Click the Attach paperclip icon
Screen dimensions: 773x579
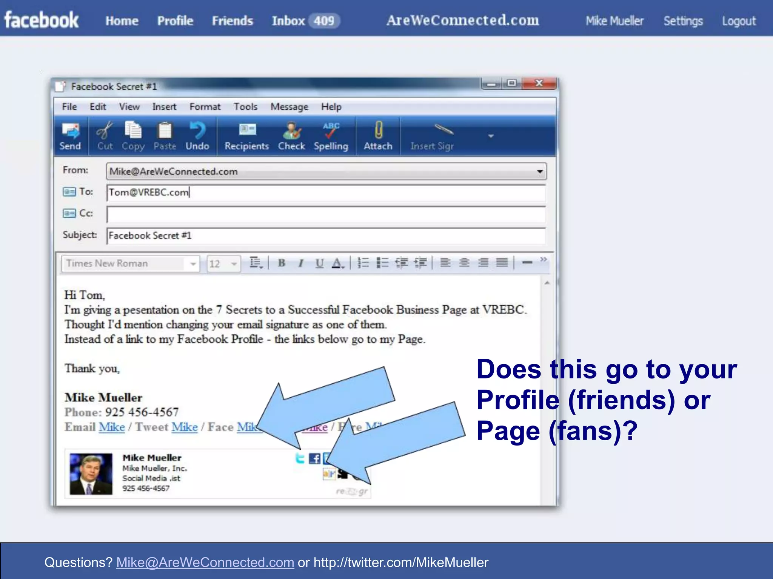[x=378, y=130]
